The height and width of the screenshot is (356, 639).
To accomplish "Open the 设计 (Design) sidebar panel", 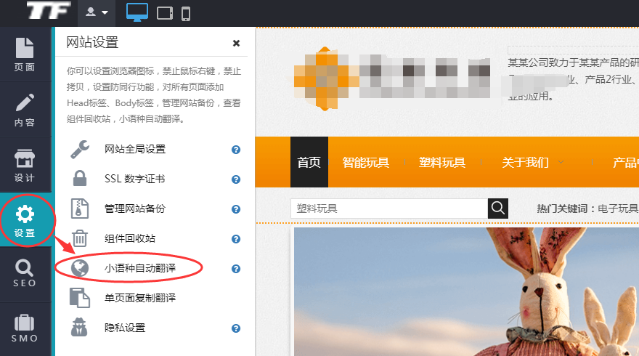I will 25,166.
